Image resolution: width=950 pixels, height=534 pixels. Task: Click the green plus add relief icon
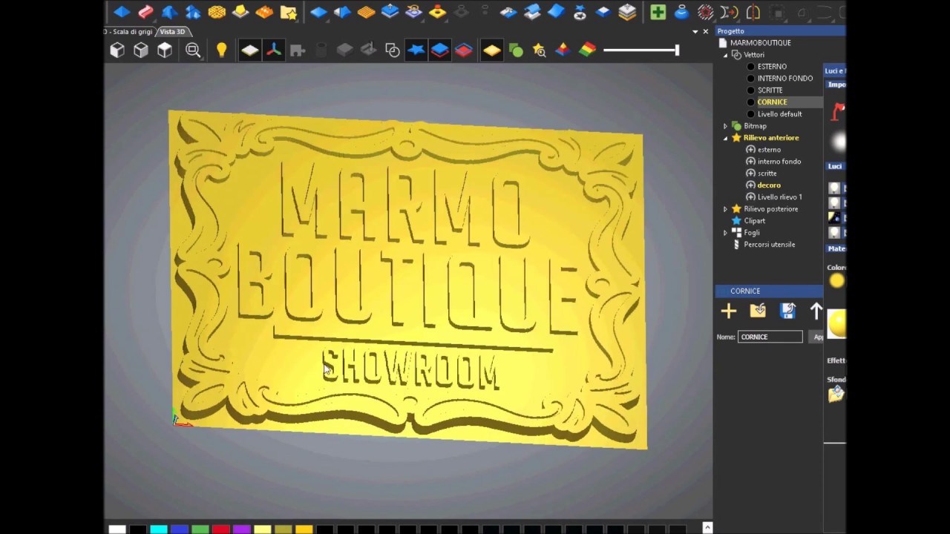658,12
